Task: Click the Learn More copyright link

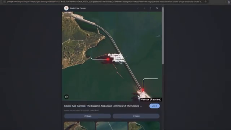Action: 94,110
